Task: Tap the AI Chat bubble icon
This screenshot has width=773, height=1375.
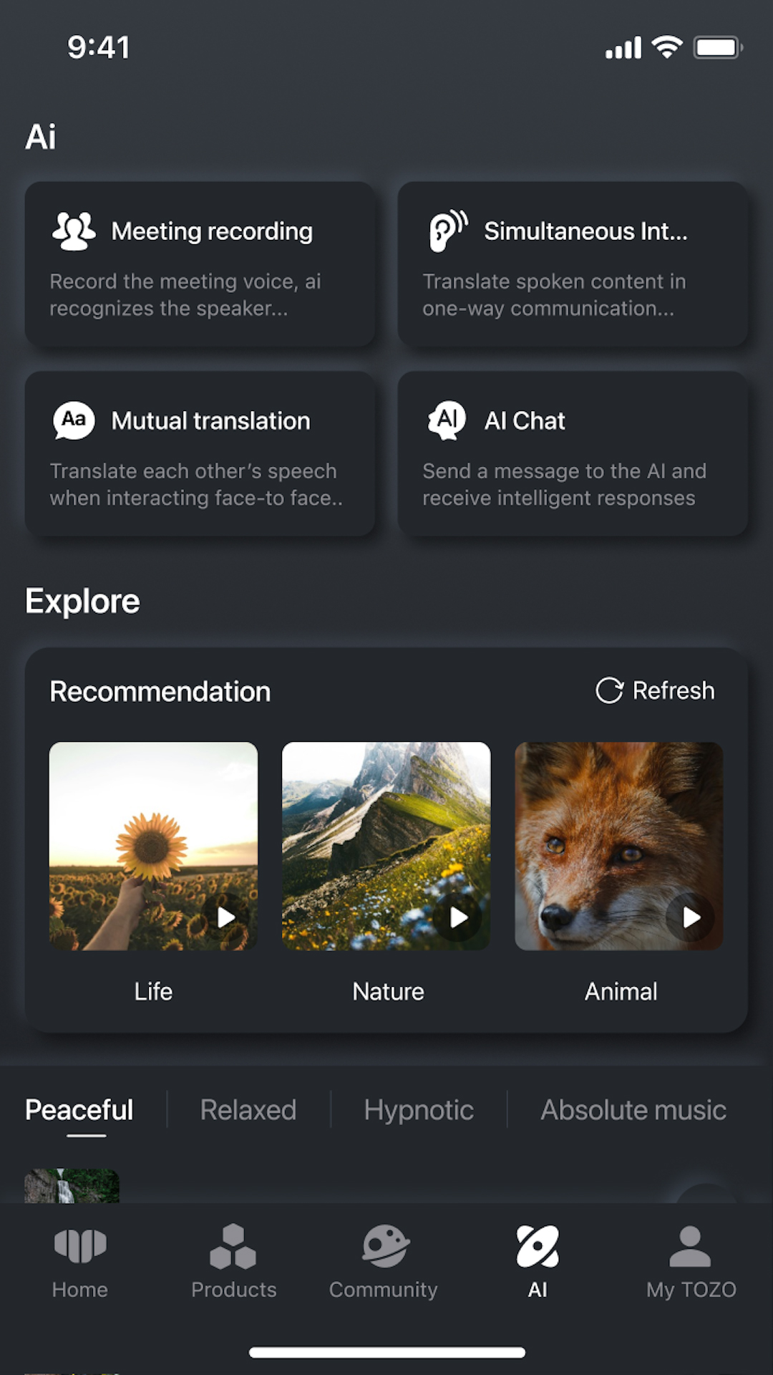Action: (447, 420)
